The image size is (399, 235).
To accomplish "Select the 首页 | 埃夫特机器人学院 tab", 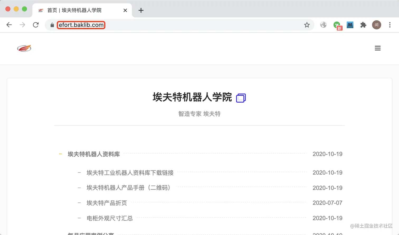I will [82, 10].
